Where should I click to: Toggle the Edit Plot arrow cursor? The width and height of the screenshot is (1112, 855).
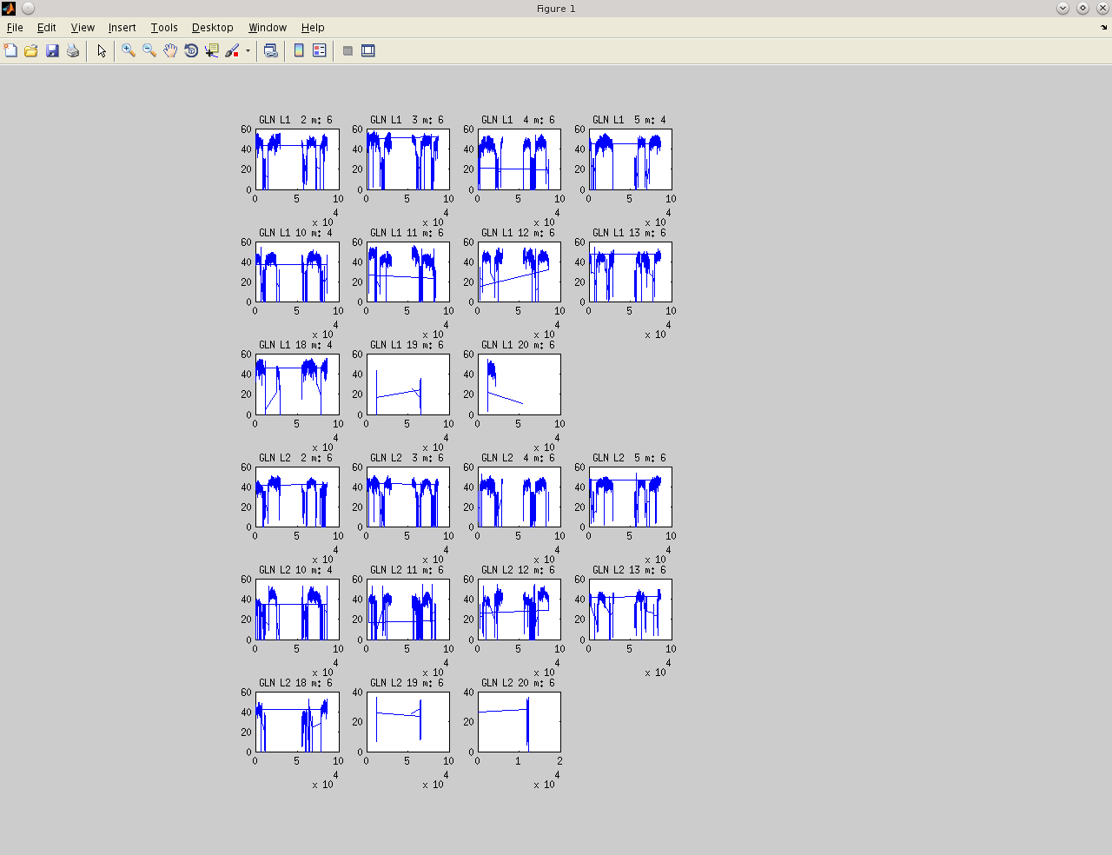[102, 50]
